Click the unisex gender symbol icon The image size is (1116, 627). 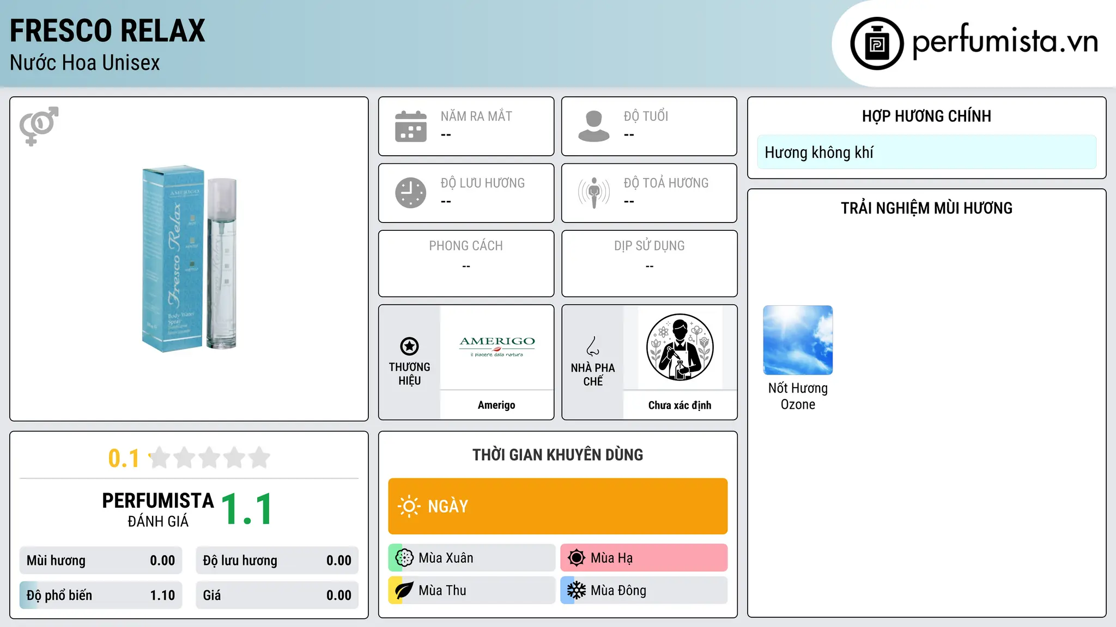click(x=39, y=126)
